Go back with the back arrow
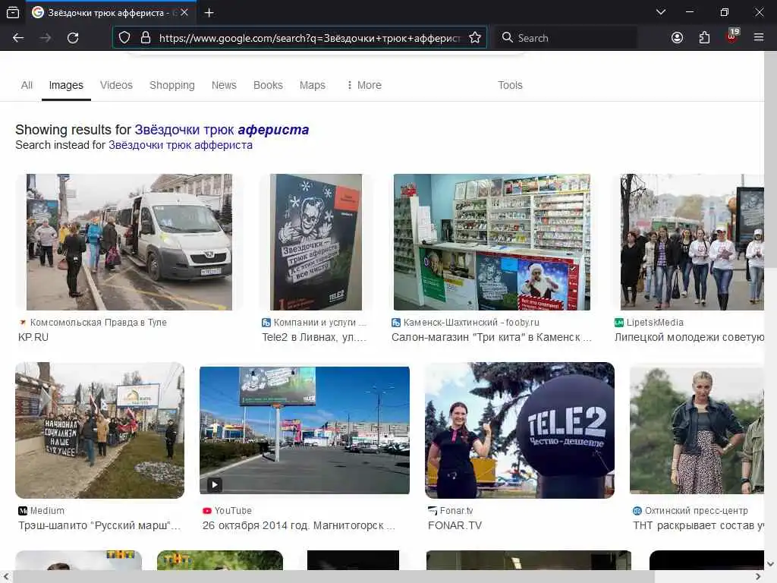Image resolution: width=777 pixels, height=583 pixels. 18,38
